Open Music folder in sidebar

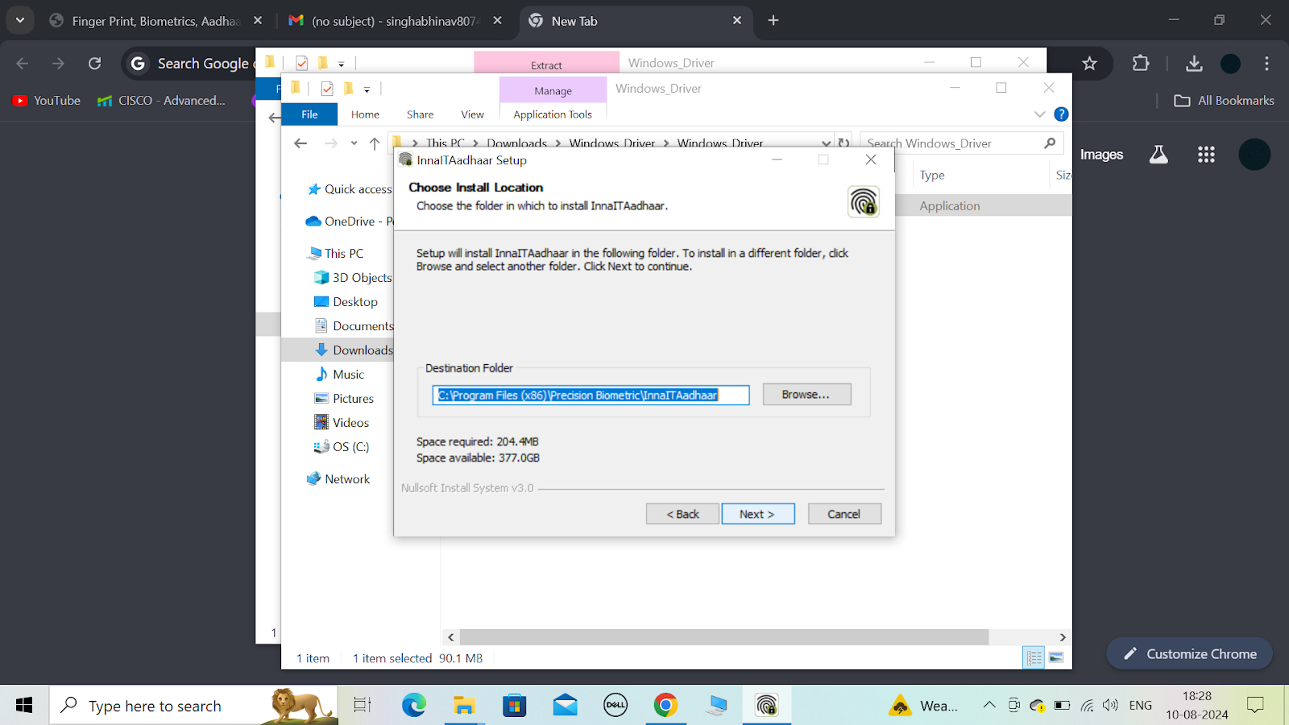coord(339,375)
